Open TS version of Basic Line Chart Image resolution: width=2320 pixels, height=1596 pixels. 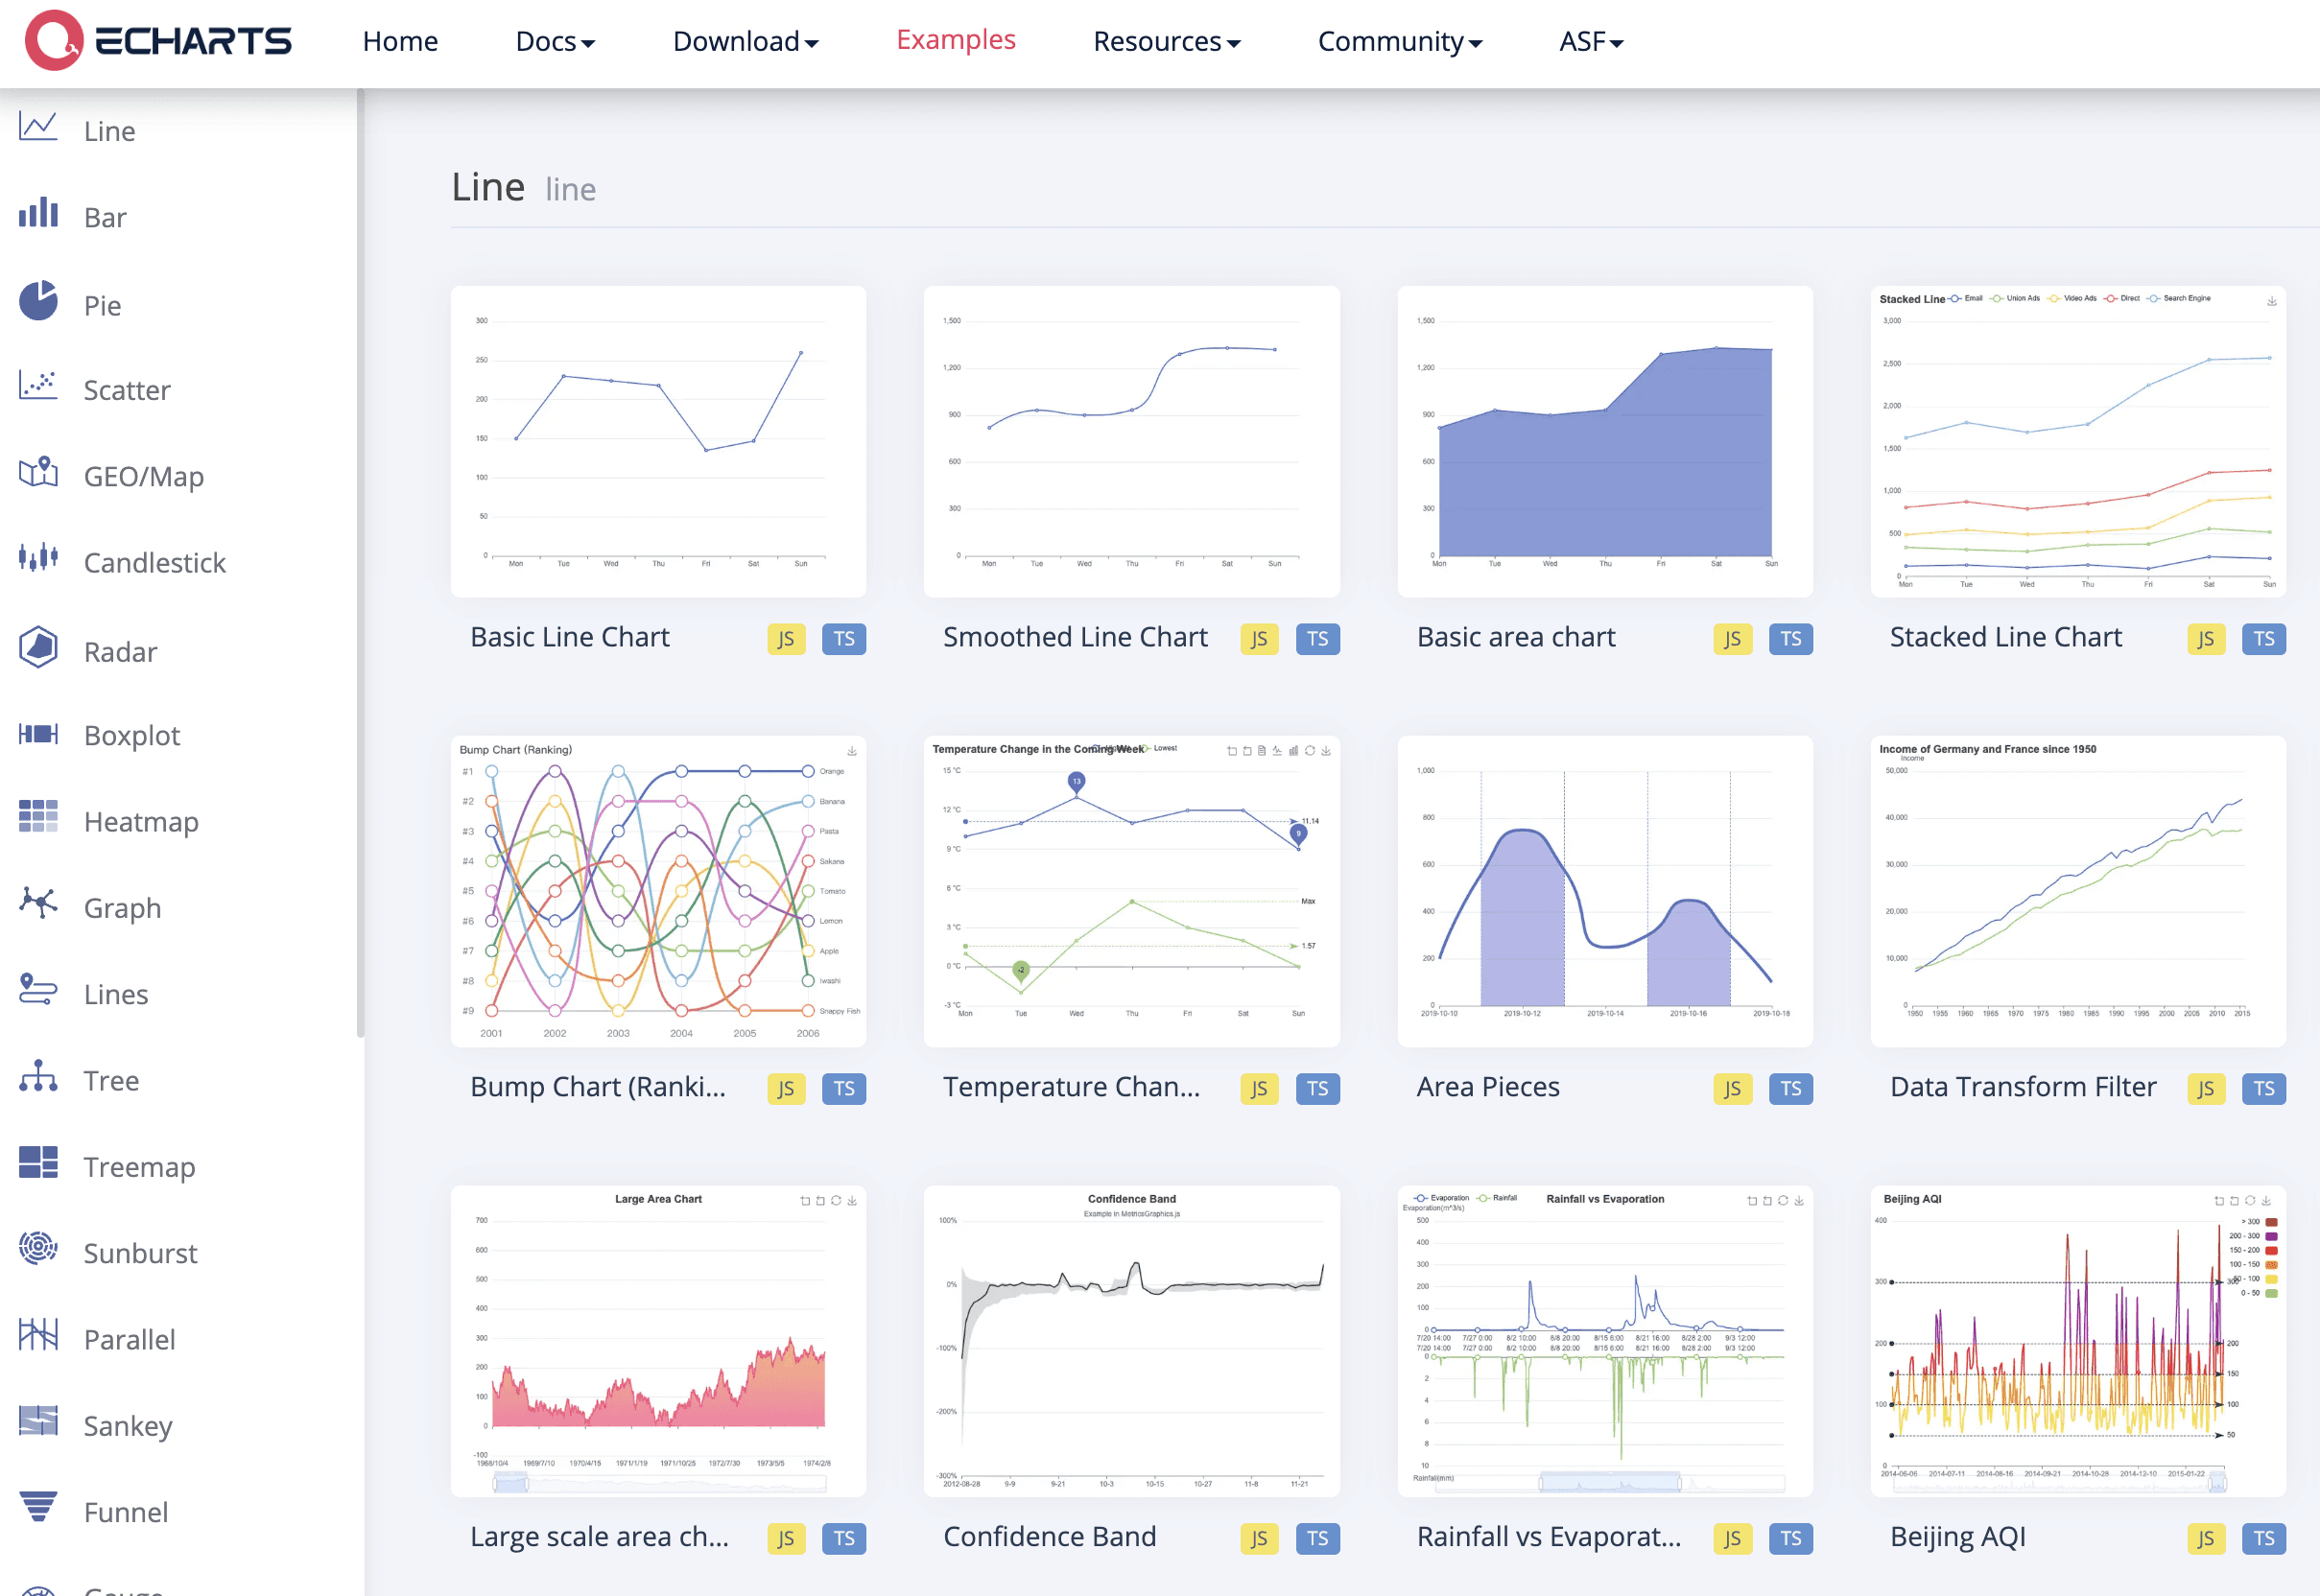click(843, 639)
